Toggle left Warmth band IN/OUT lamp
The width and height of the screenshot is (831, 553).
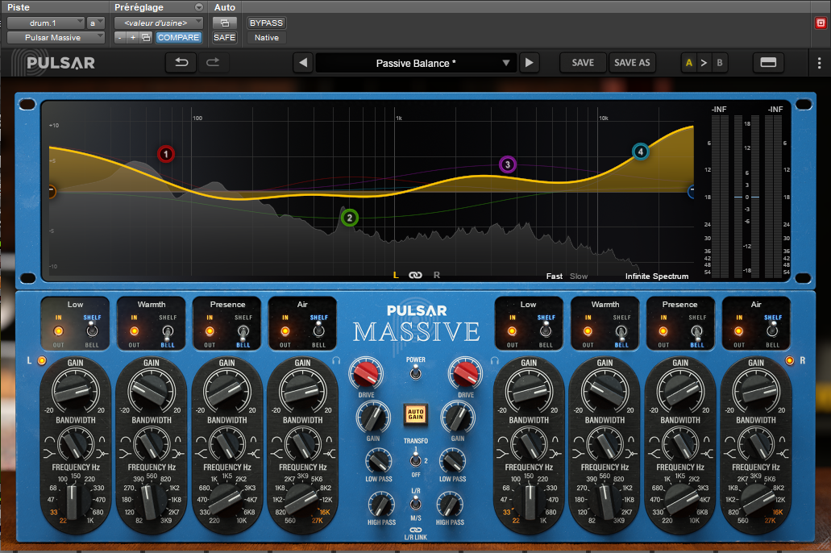click(x=134, y=331)
